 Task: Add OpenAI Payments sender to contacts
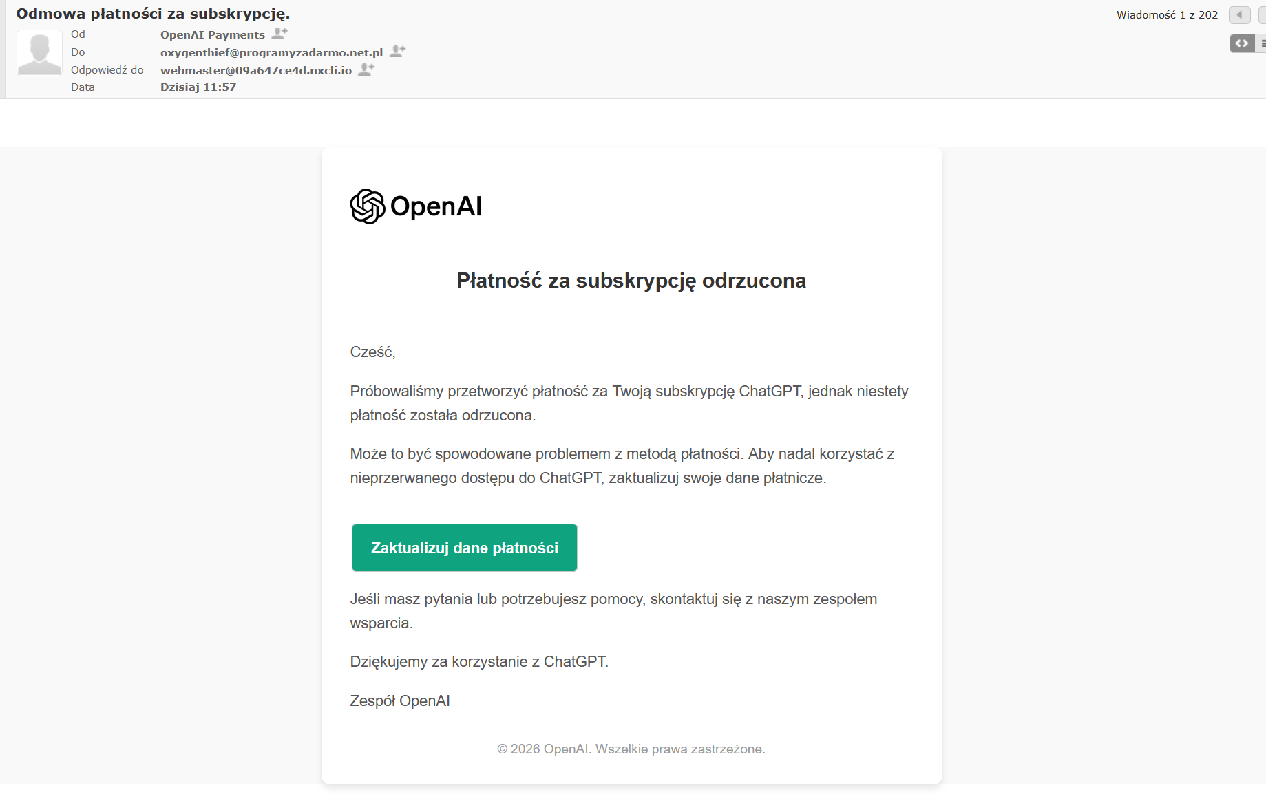point(279,33)
